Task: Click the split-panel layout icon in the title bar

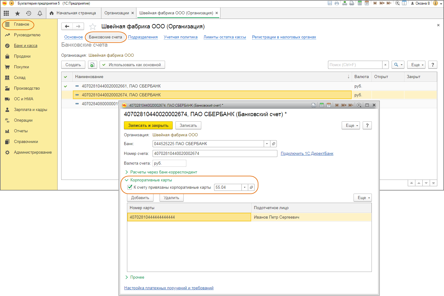Action: (404, 3)
